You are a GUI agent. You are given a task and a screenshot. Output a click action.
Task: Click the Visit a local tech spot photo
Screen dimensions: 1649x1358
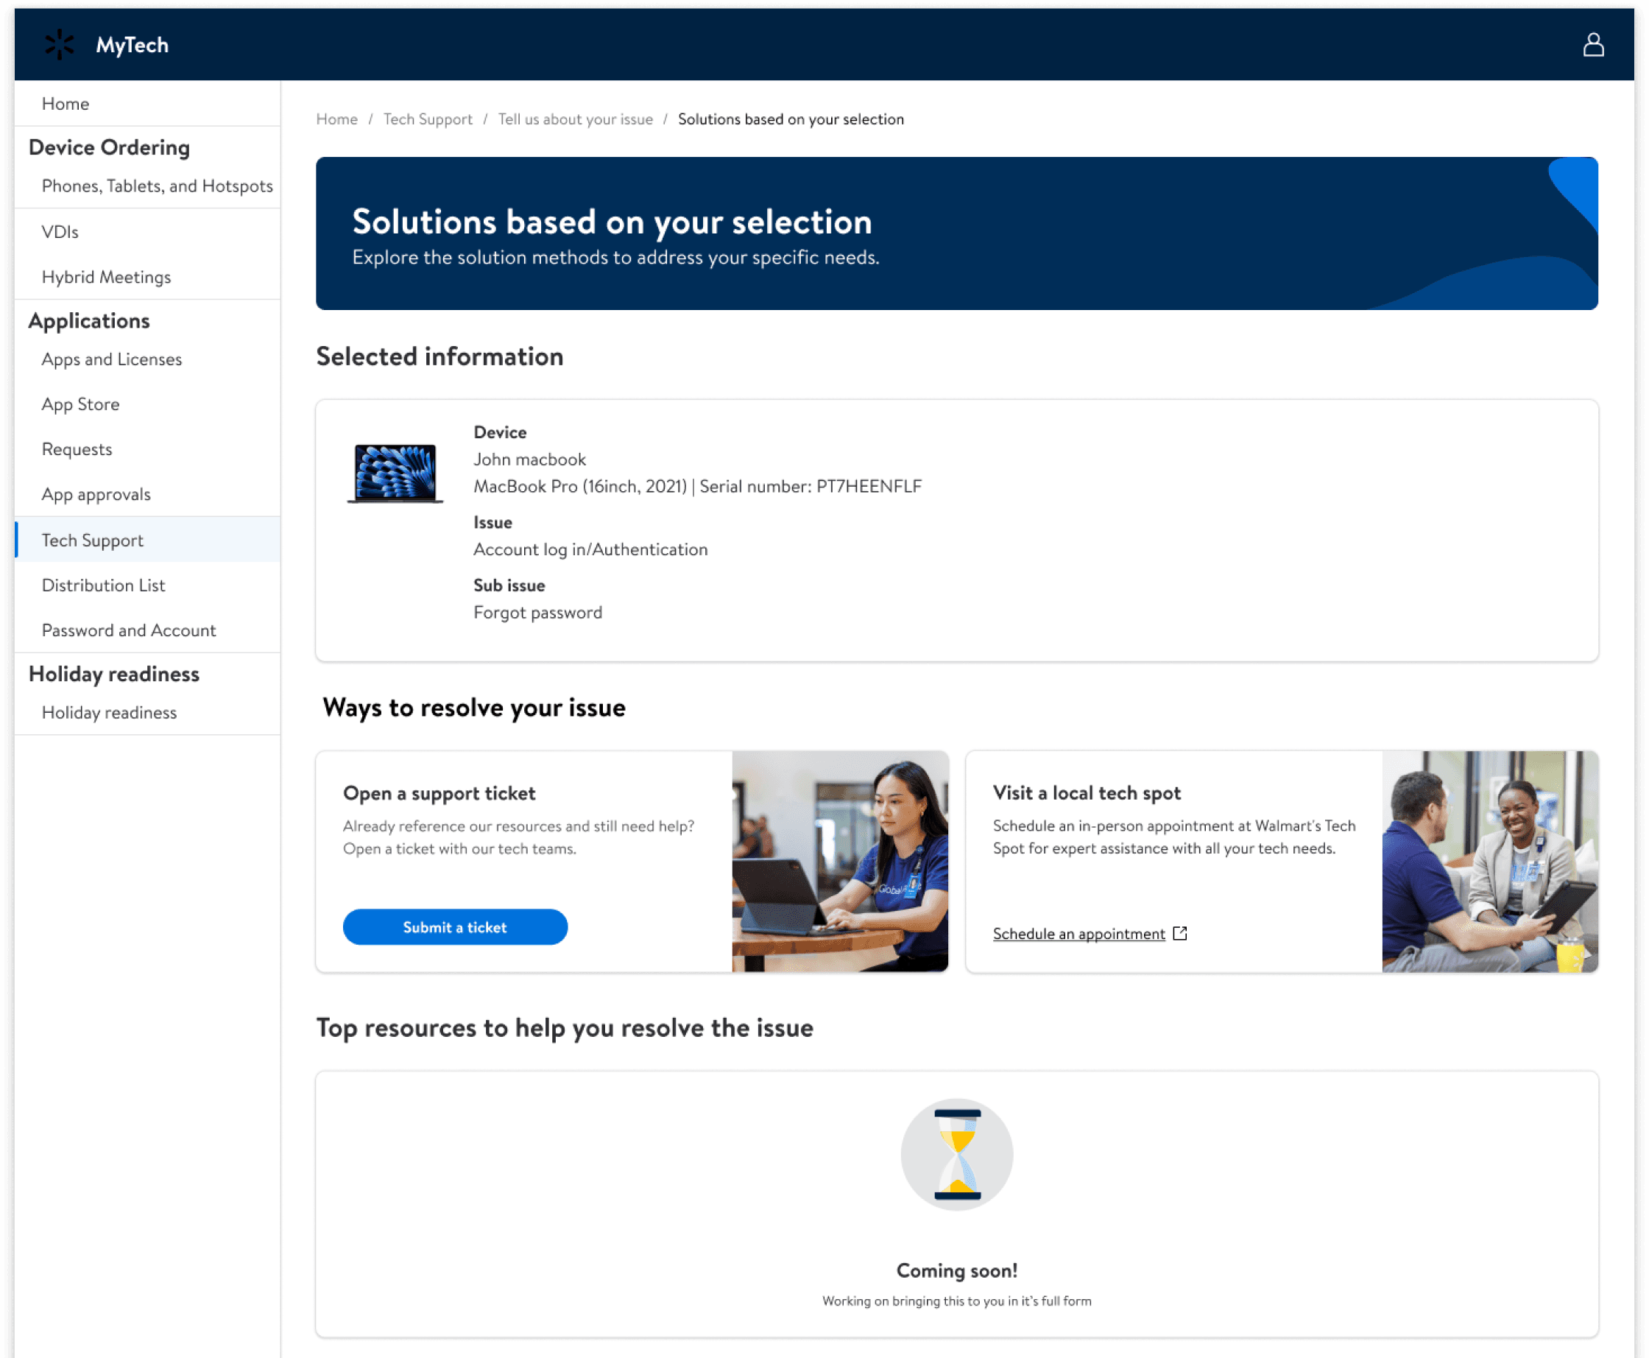coord(1489,861)
